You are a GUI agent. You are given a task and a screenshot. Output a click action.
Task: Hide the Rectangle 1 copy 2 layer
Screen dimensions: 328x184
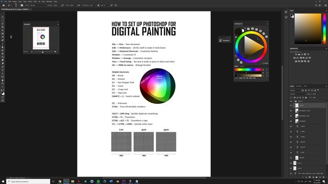pyautogui.click(x=291, y=110)
